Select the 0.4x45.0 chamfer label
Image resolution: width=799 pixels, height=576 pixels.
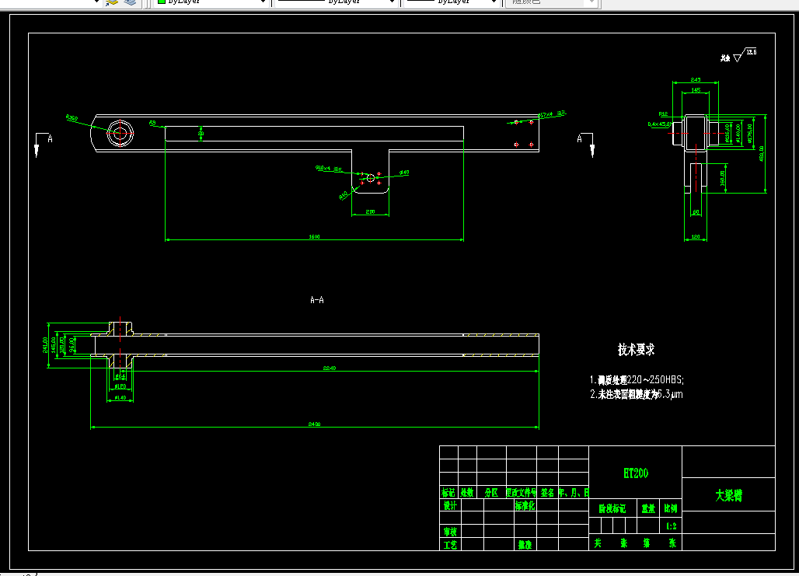[x=659, y=124]
